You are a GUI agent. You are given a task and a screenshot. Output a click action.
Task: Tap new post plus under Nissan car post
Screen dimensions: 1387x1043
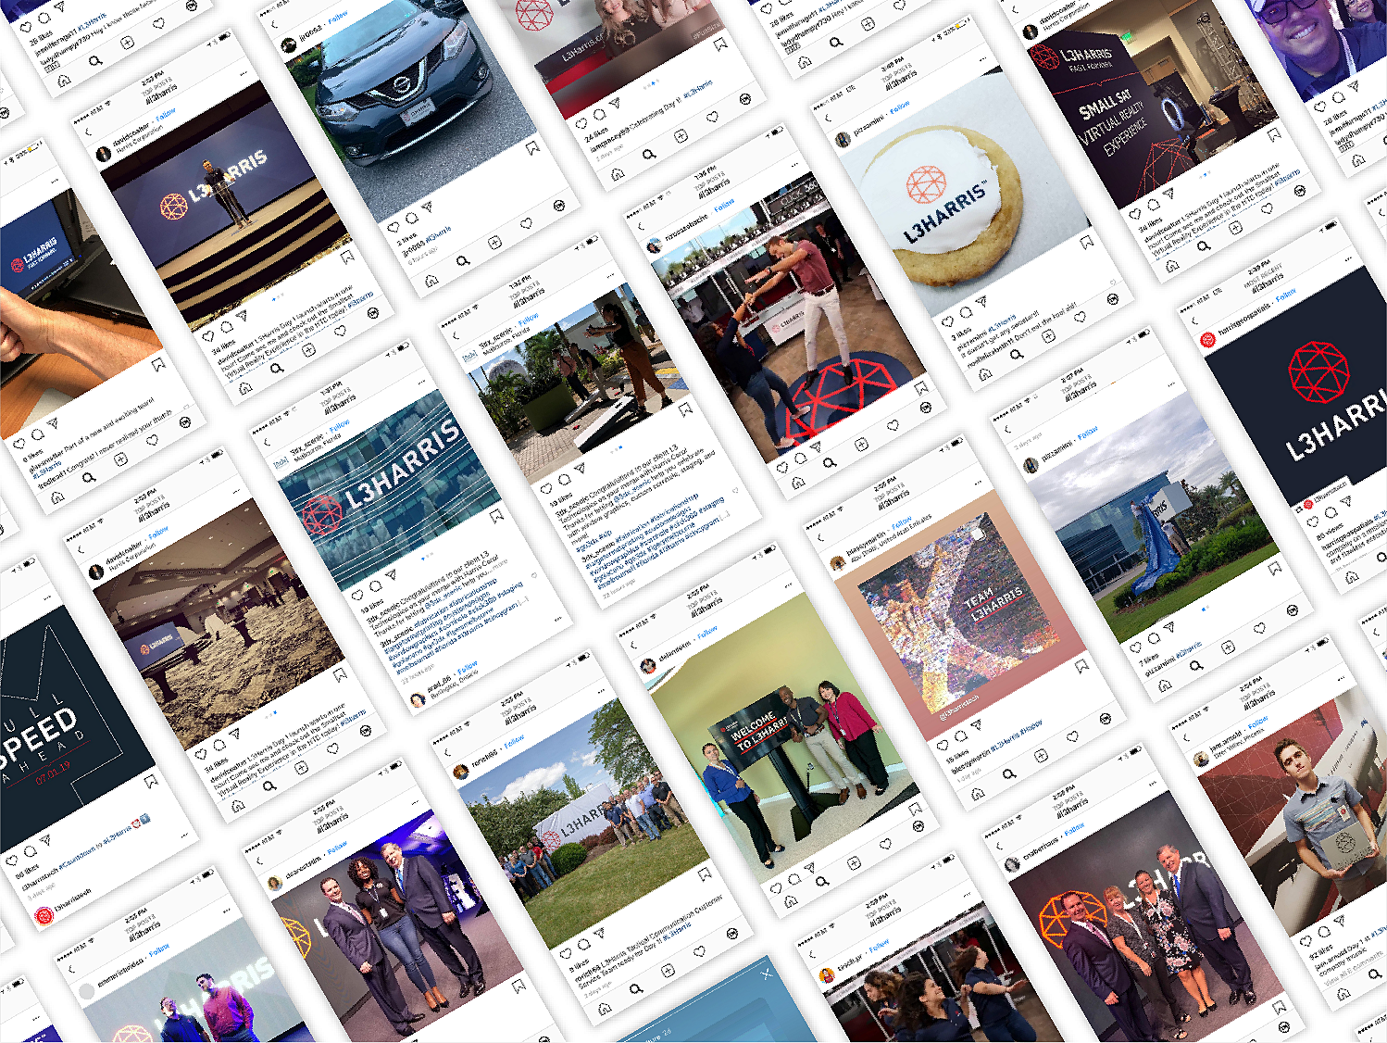(494, 242)
